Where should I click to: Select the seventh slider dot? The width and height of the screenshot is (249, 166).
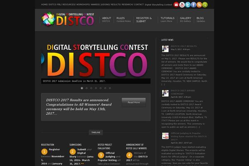(x=110, y=88)
